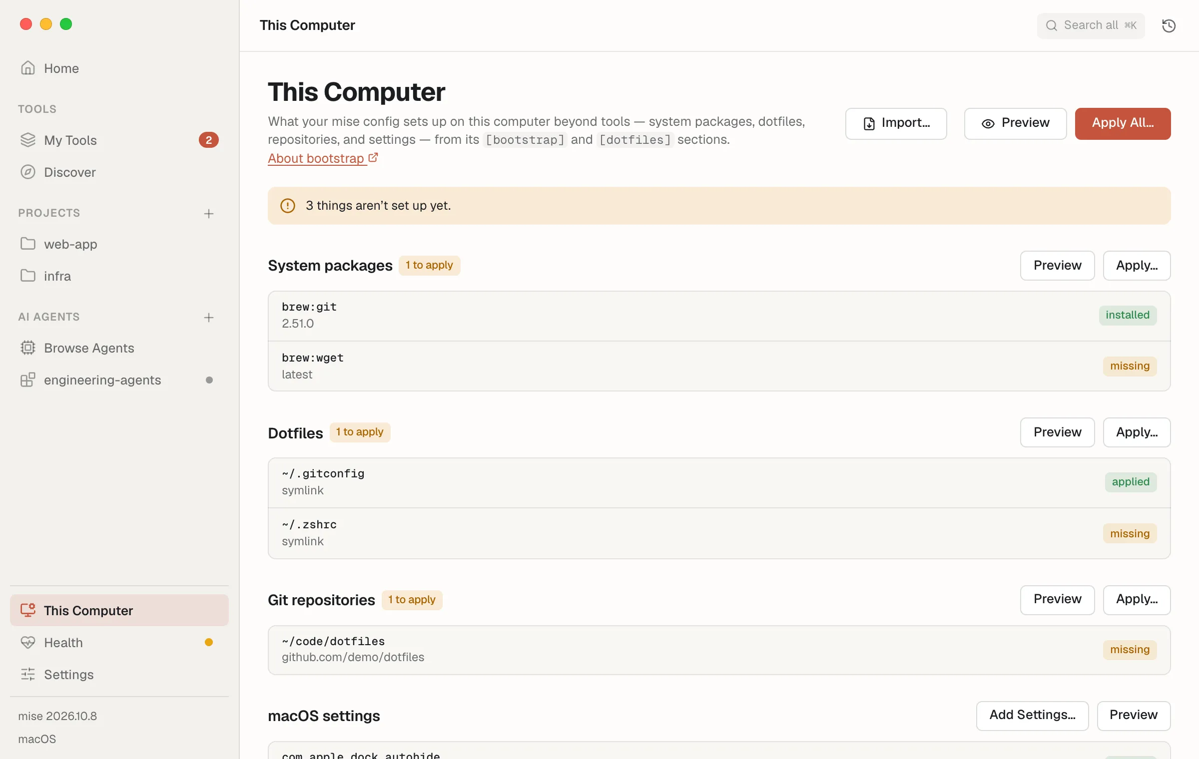Click the top Preview button with eye icon
Screen dimensions: 1199x759
click(x=1015, y=123)
